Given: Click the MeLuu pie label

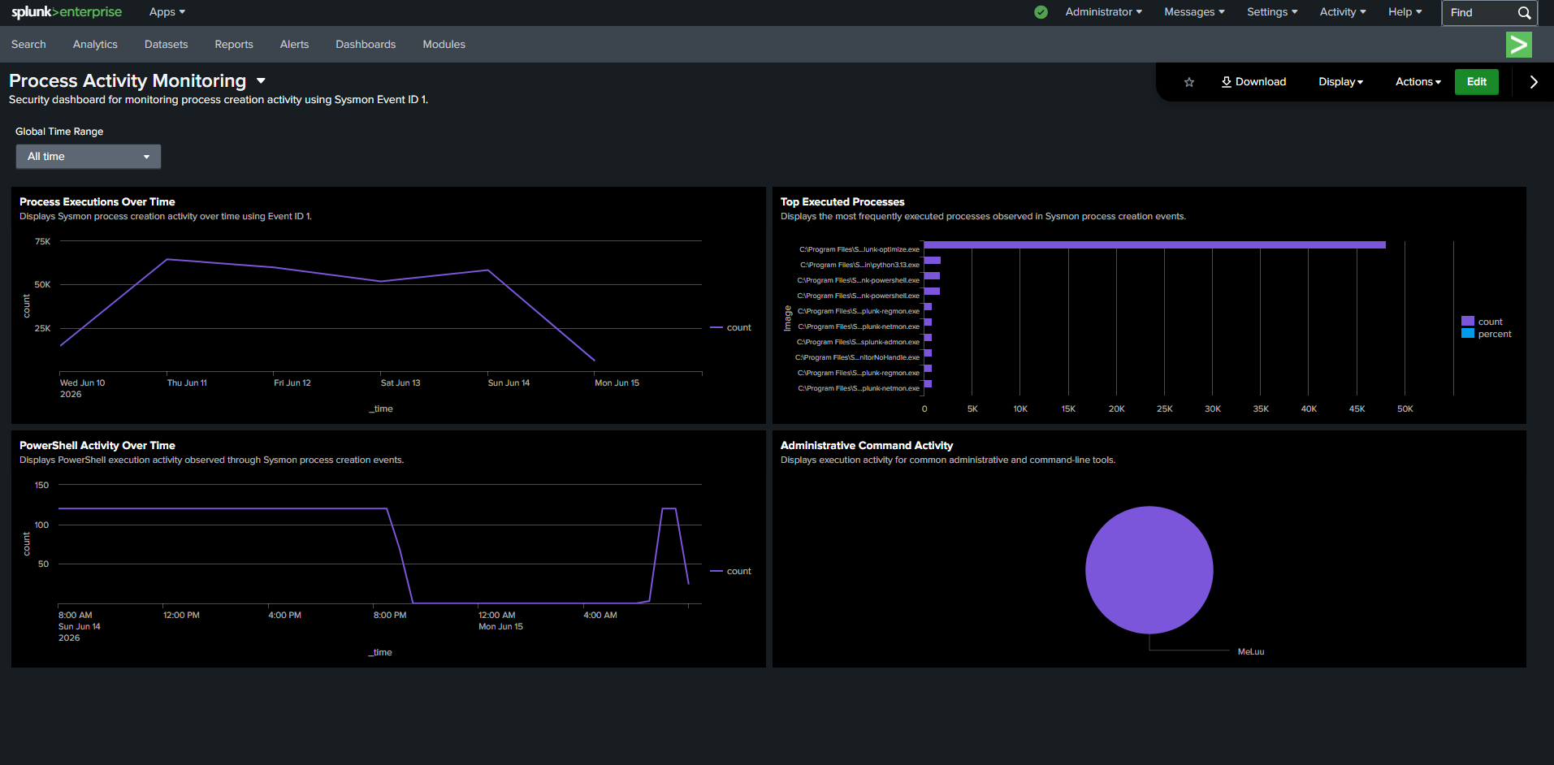Looking at the screenshot, I should (x=1250, y=652).
